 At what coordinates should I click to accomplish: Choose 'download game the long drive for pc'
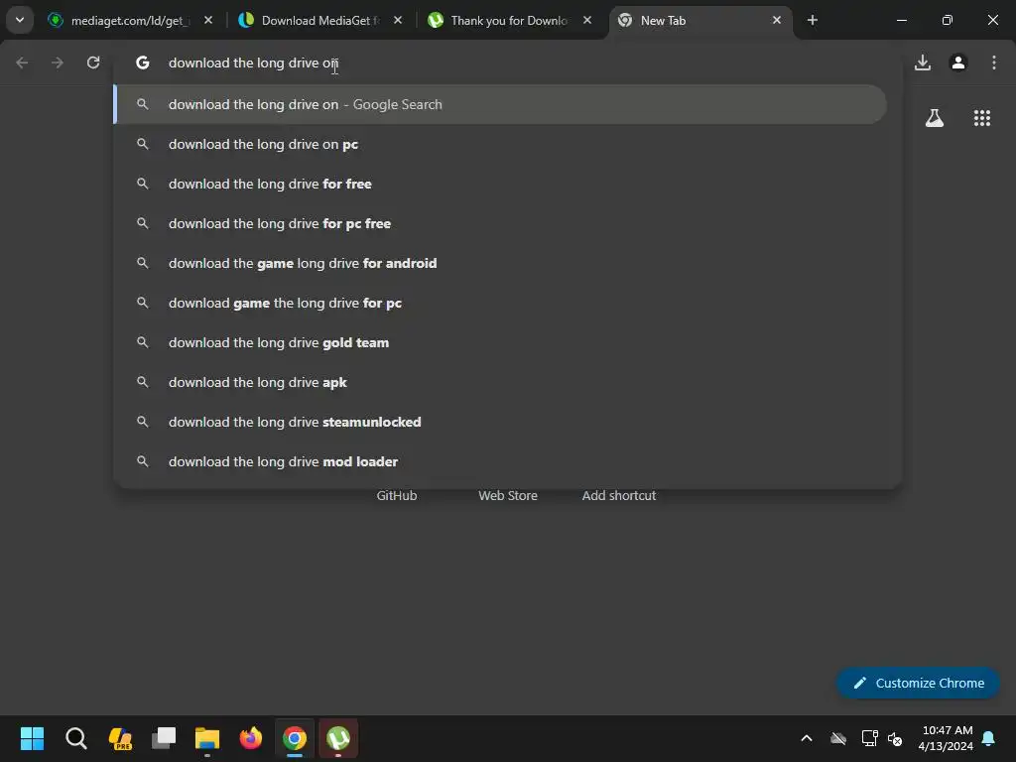(x=500, y=303)
